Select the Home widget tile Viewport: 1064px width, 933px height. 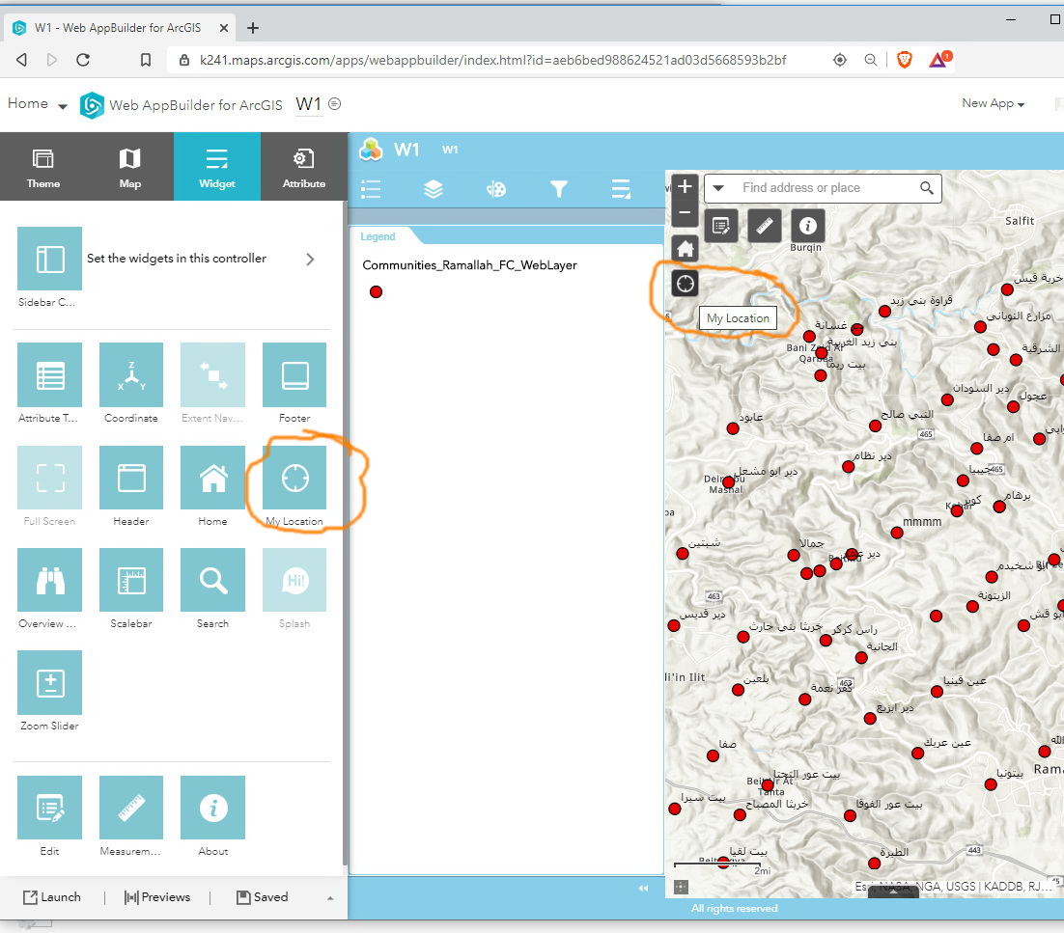coord(212,478)
